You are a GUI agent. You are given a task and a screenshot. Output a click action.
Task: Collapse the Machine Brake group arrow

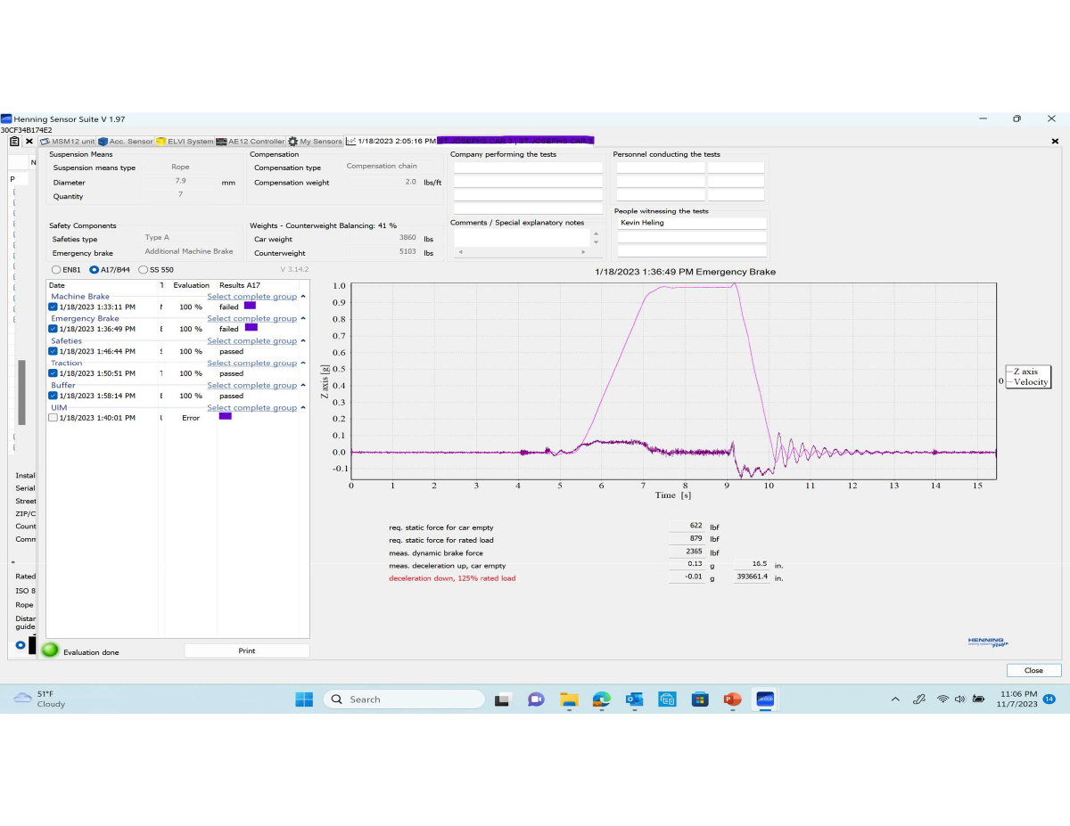[303, 297]
